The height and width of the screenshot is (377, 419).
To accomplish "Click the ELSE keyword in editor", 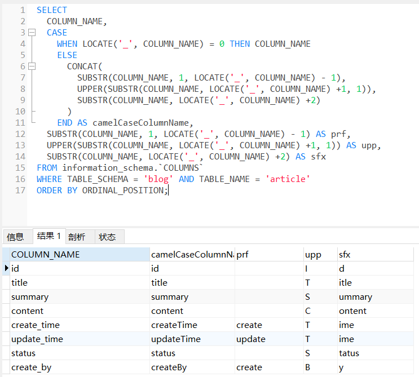I will (x=67, y=55).
